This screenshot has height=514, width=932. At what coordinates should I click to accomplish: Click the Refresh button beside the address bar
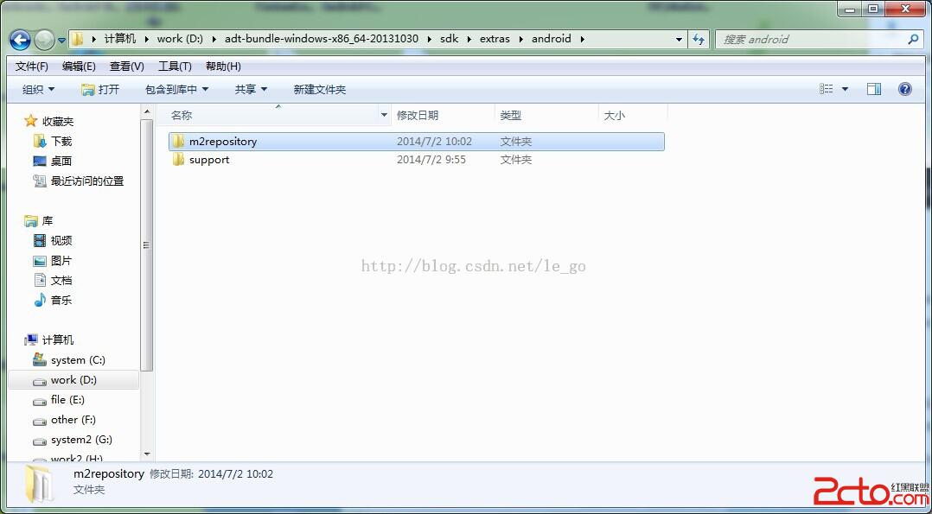(699, 39)
